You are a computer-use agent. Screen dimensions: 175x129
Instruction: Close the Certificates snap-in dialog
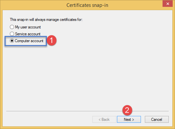[x=168, y=4]
